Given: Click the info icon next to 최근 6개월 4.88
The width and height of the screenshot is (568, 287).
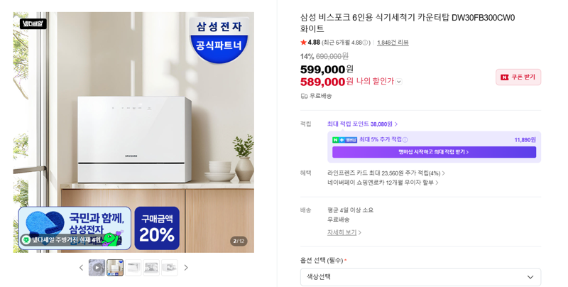Looking at the screenshot, I should coord(366,43).
